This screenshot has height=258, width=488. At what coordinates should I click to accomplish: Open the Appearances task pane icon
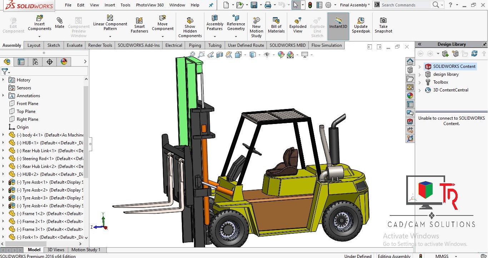tap(410, 96)
